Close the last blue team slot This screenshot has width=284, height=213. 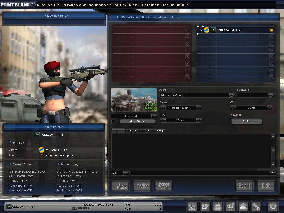point(272,77)
